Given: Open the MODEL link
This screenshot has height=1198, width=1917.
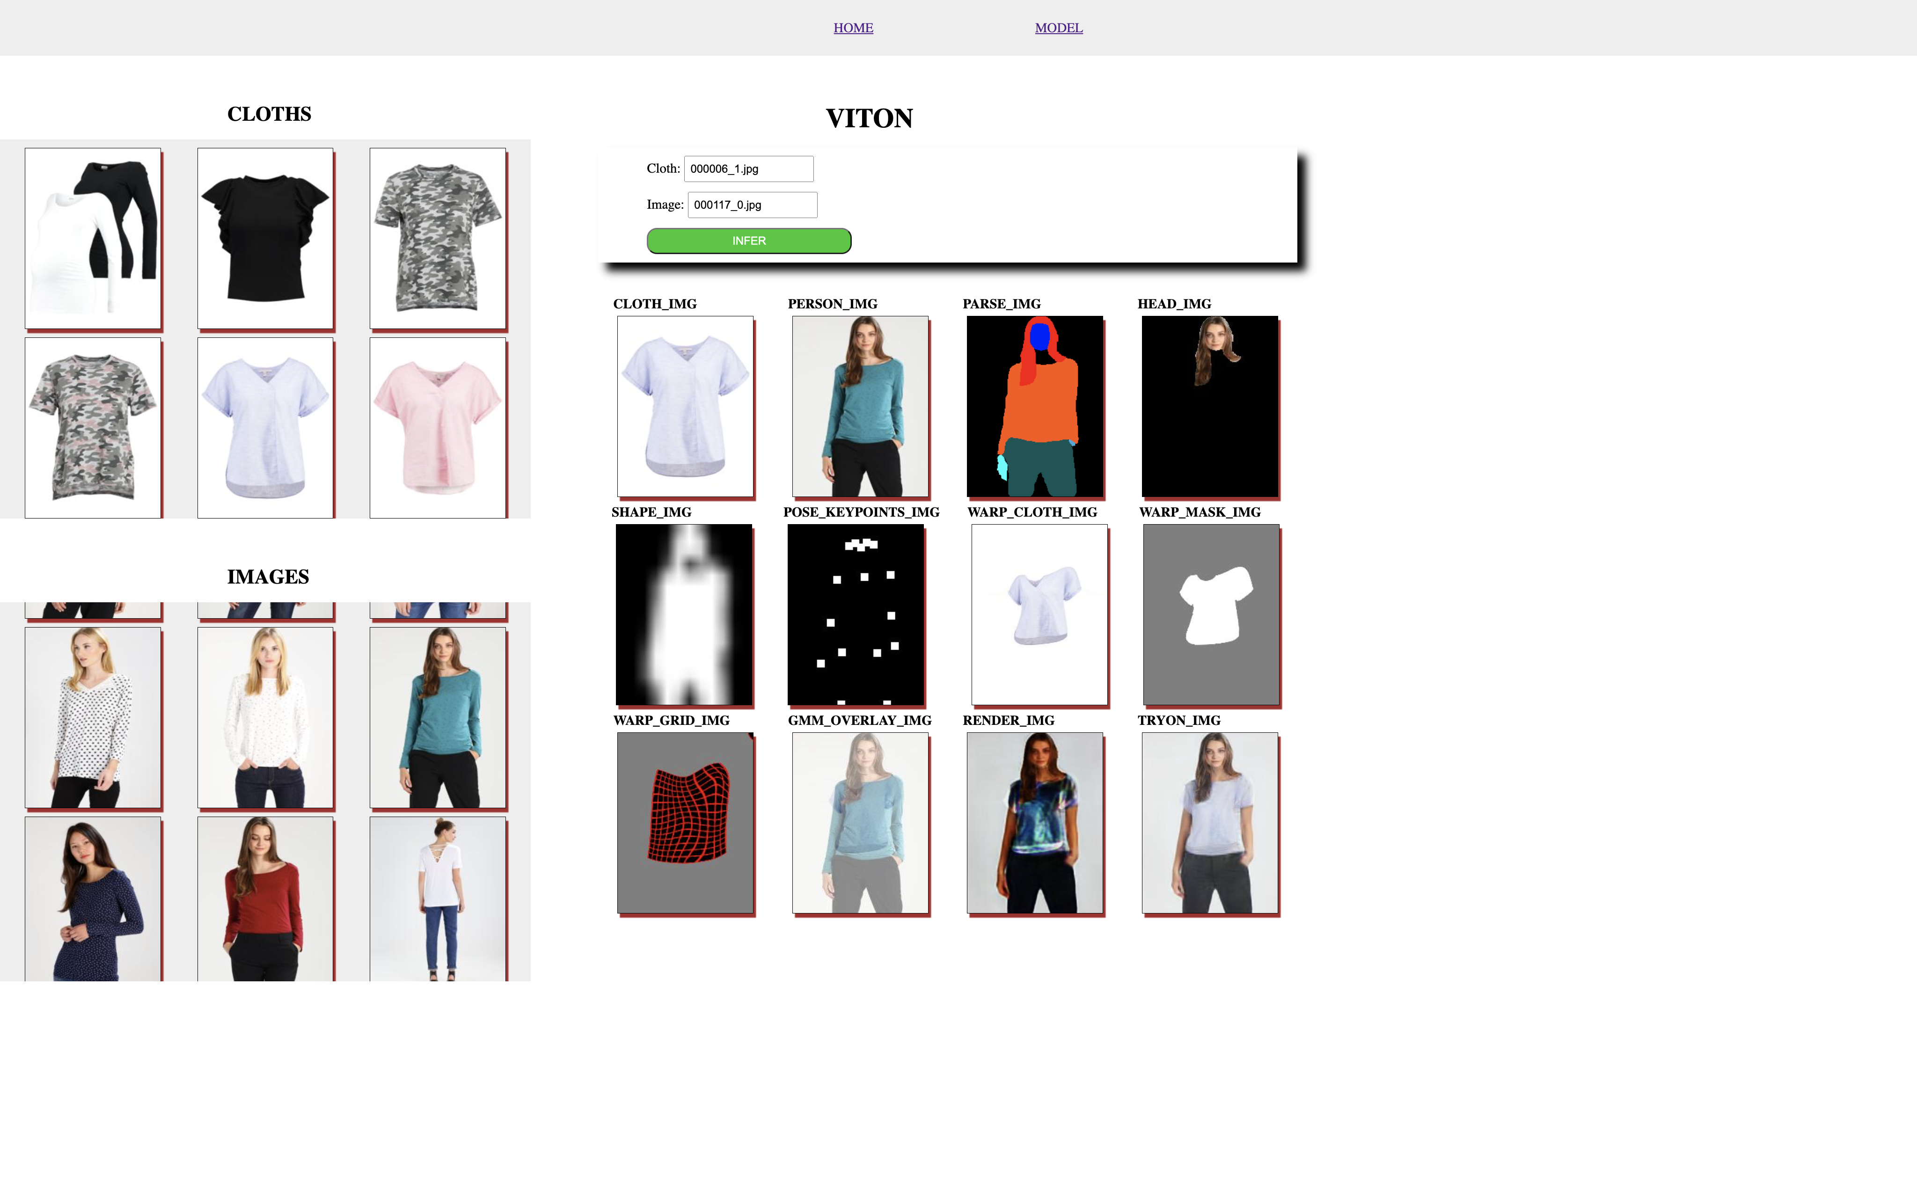Looking at the screenshot, I should click(x=1058, y=28).
